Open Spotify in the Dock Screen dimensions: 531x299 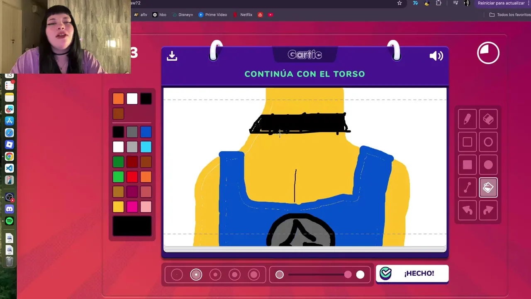(9, 221)
